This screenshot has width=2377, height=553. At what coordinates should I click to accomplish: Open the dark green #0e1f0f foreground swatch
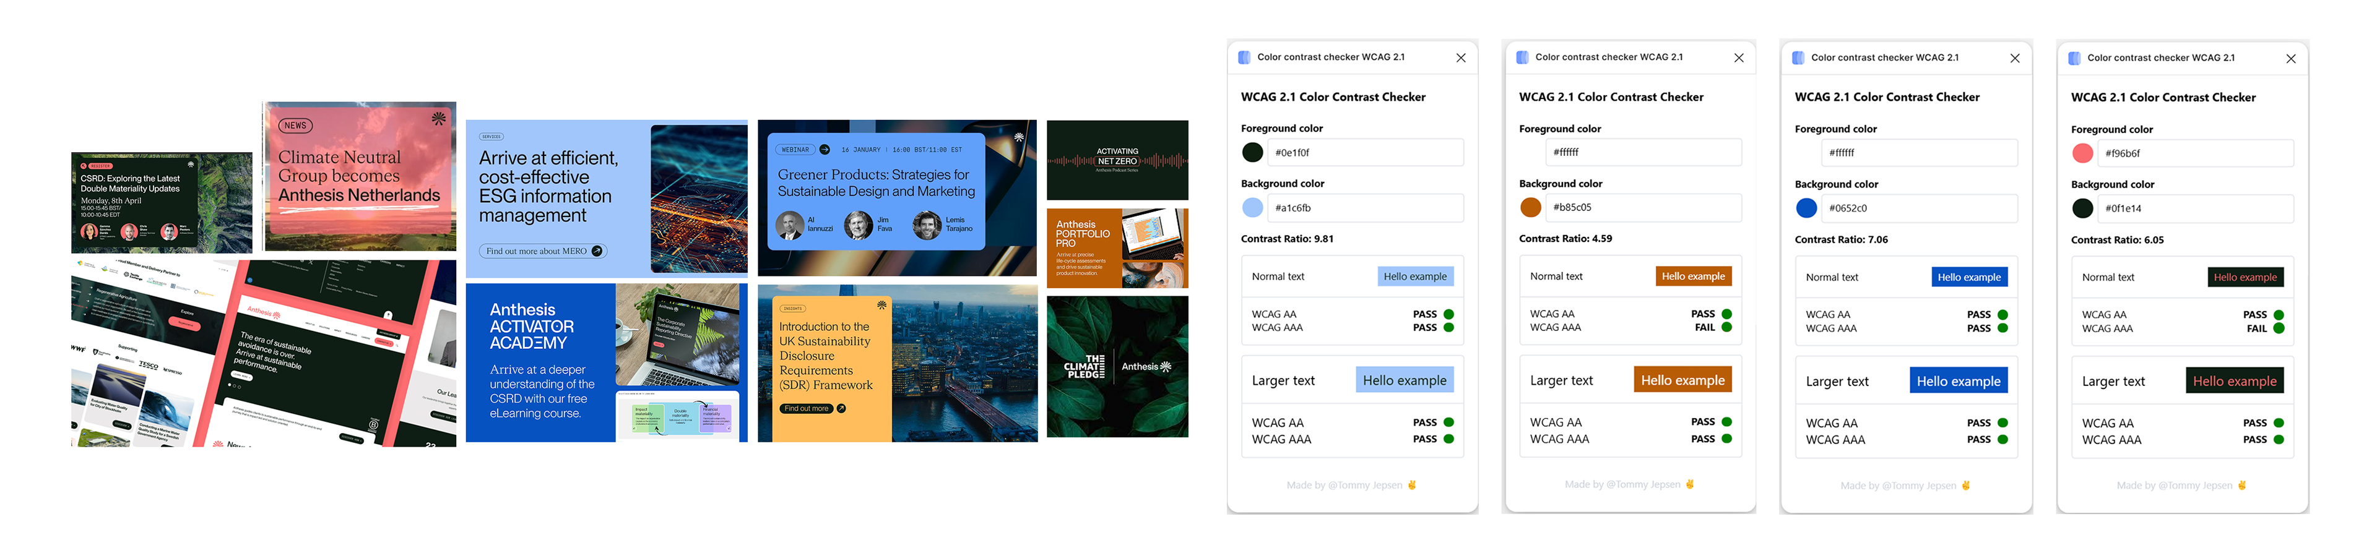1252,152
